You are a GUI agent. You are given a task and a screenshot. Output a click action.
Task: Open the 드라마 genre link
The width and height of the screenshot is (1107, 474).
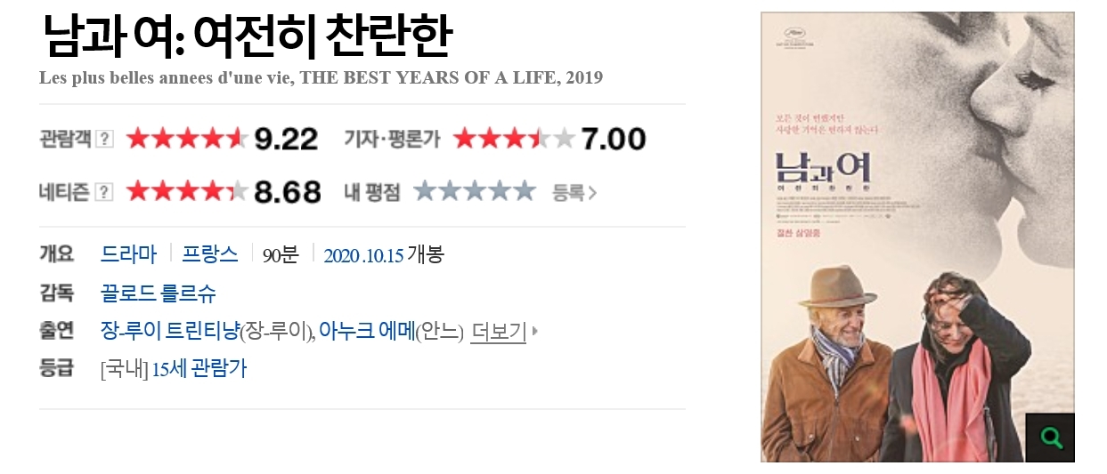pos(128,254)
